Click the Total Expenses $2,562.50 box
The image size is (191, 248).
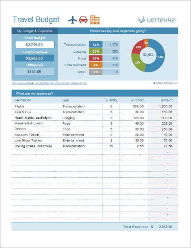coord(35,58)
